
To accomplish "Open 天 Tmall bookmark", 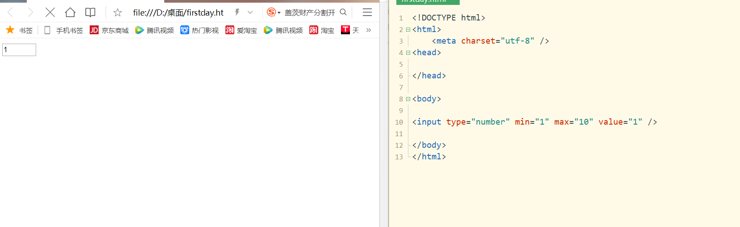I will (350, 30).
